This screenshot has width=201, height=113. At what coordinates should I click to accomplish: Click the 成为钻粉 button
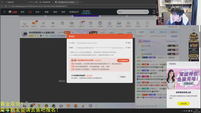174,36
